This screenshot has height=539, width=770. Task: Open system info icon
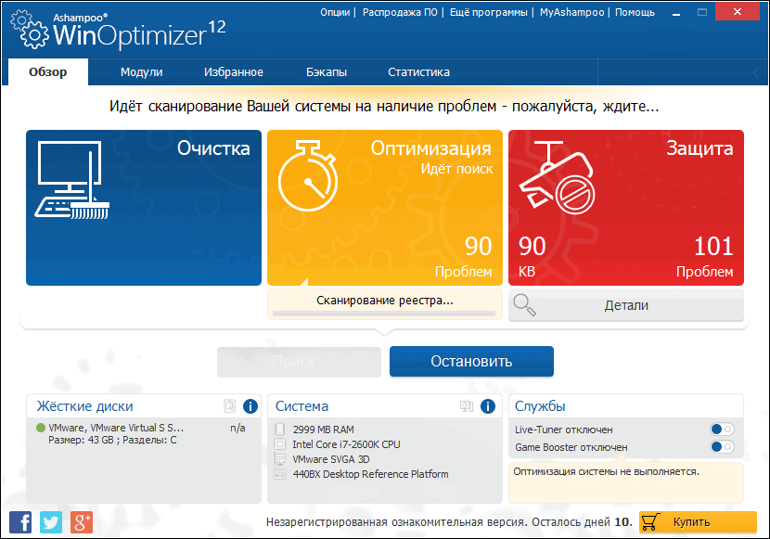click(488, 406)
